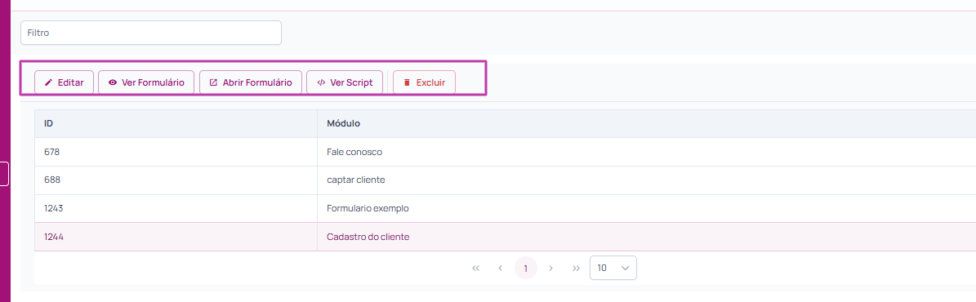
Task: Open the rows-per-page dropdown showing 10
Action: (x=613, y=268)
